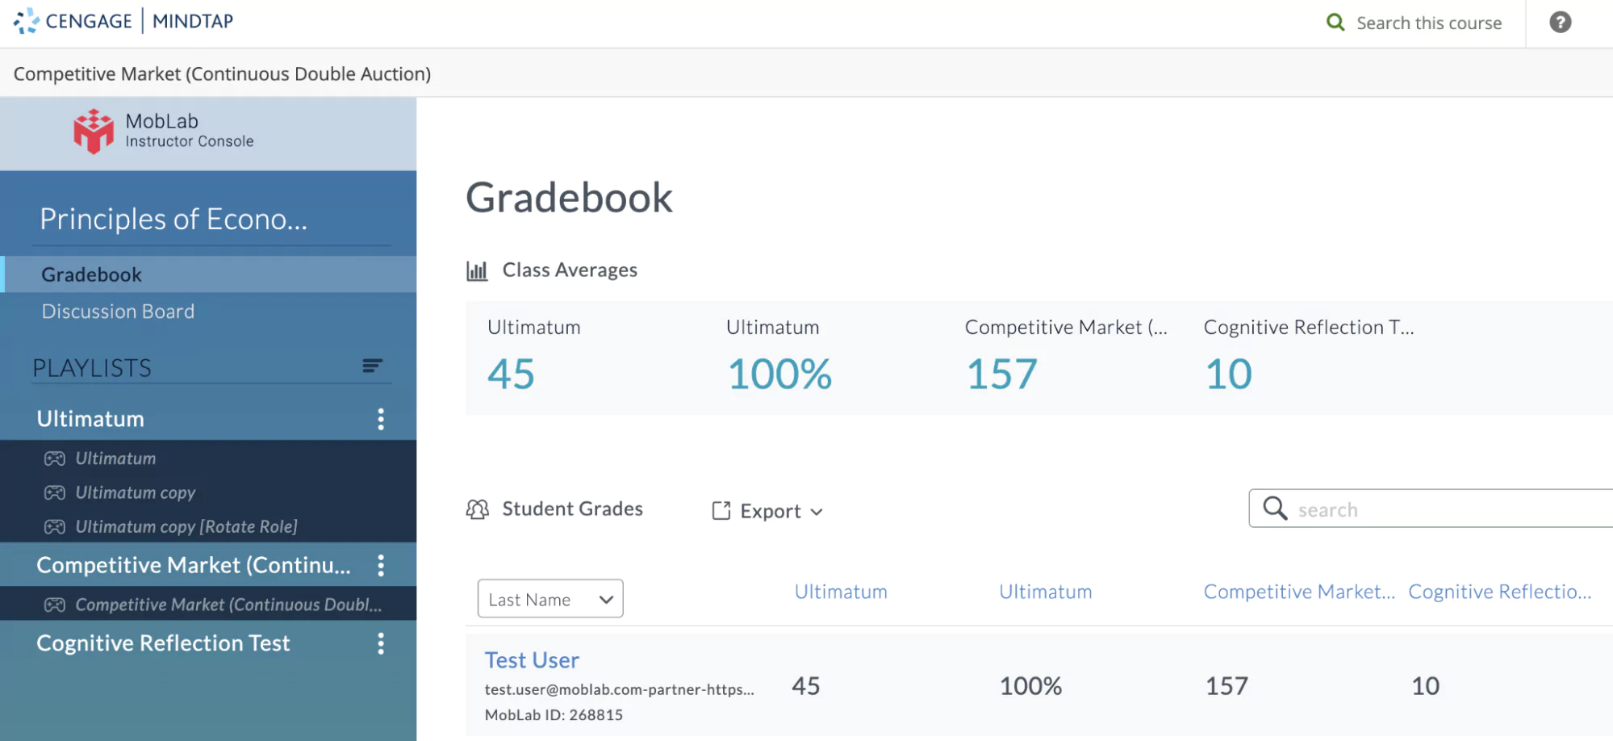The image size is (1613, 741).
Task: Open the kebab menu on Cognitive Reflection Test
Action: [x=380, y=643]
